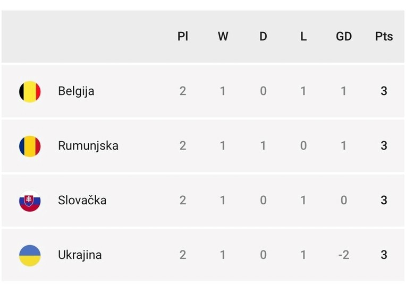
Task: Select the Slovačka team name
Action: [x=82, y=201]
